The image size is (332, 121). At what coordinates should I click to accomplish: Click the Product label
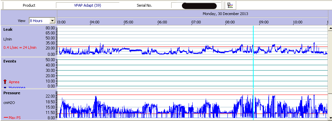click(29, 5)
